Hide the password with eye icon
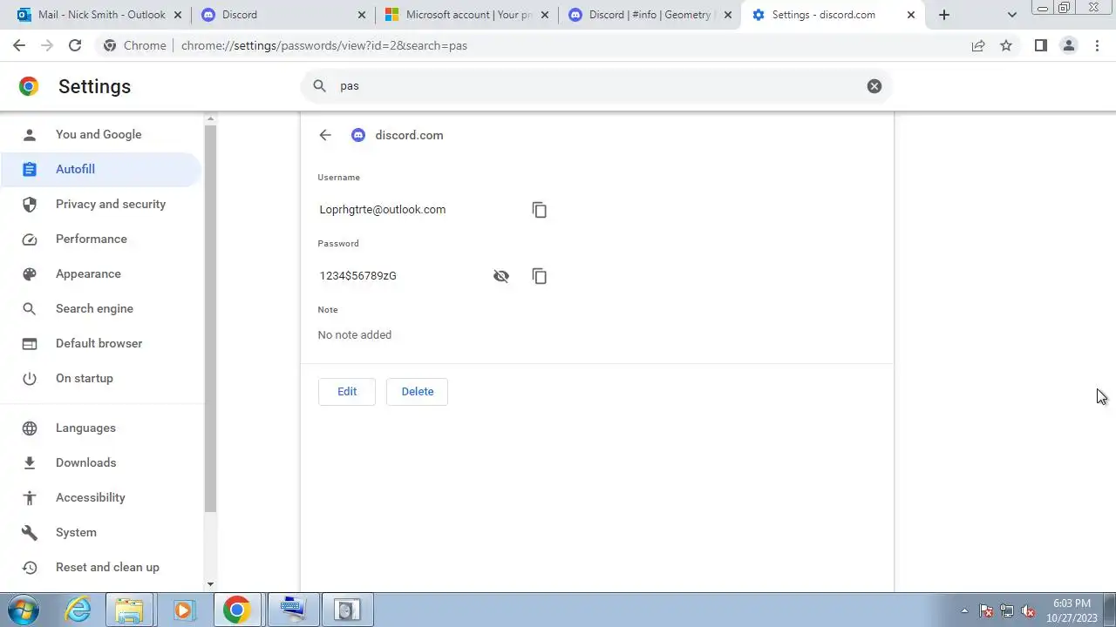This screenshot has height=627, width=1116. coord(501,276)
